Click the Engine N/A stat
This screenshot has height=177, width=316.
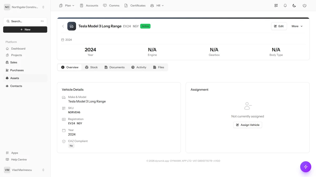tap(152, 52)
